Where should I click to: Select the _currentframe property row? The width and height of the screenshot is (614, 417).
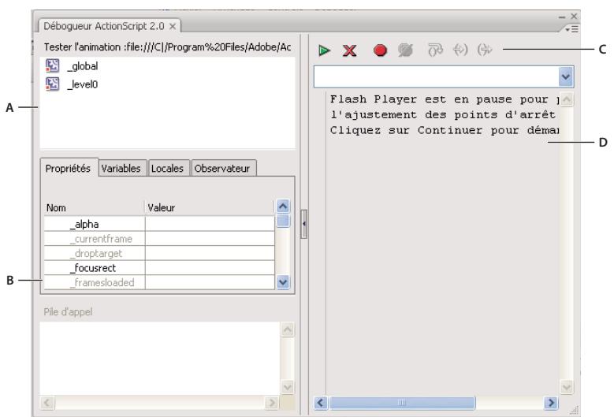pos(159,239)
